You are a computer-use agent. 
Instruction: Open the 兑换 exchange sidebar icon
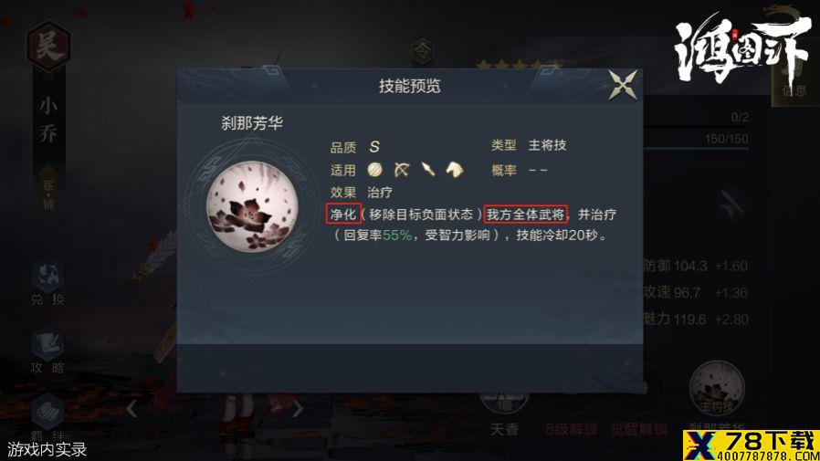click(x=47, y=280)
